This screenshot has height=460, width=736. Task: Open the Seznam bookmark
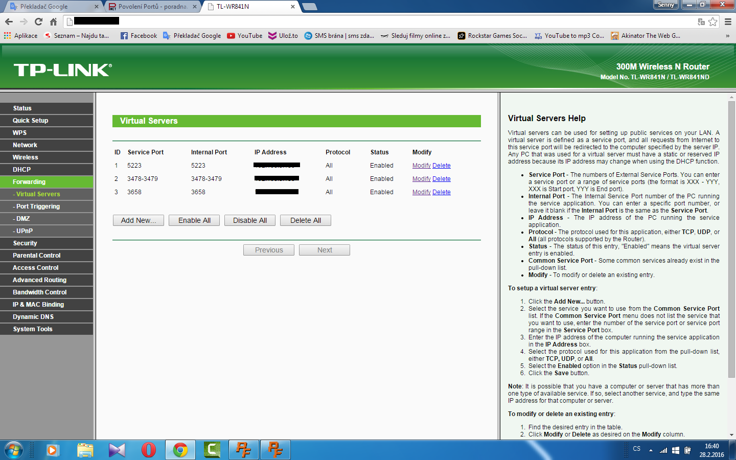[x=77, y=36]
